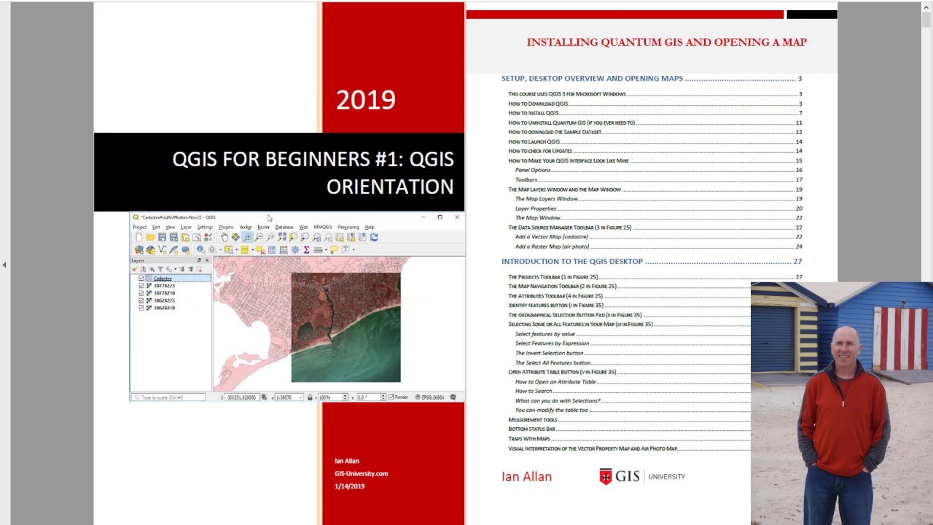Click 'Measurement tools' contents entry
The width and height of the screenshot is (933, 525).
coord(533,419)
